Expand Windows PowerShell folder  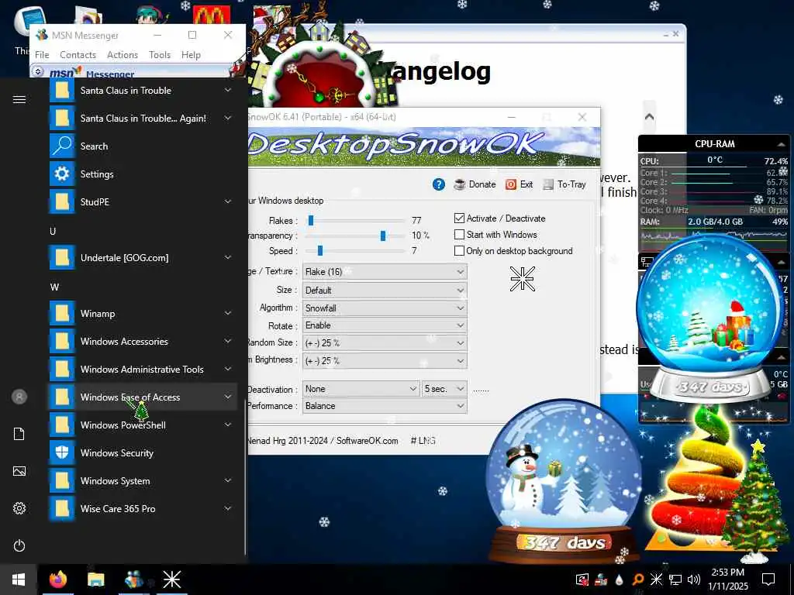click(x=142, y=425)
